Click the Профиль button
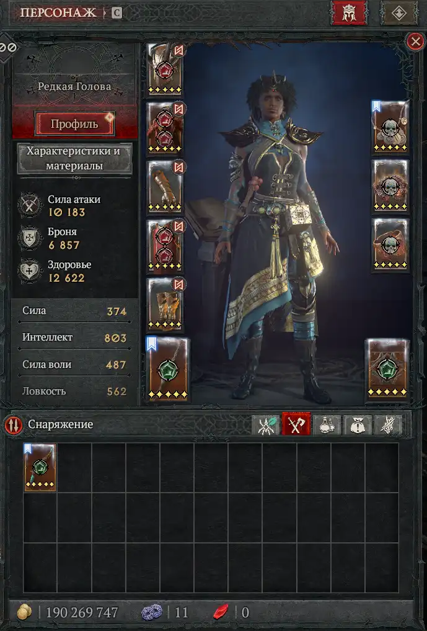The image size is (427, 631). [x=75, y=123]
